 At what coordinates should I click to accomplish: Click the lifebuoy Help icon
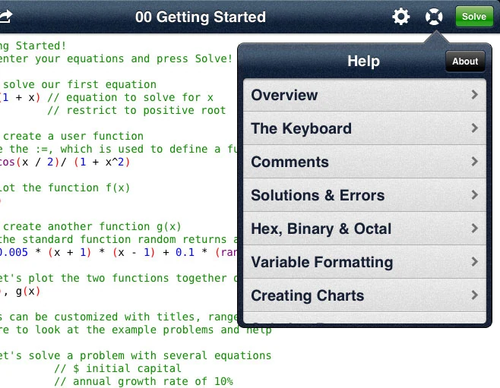[434, 17]
